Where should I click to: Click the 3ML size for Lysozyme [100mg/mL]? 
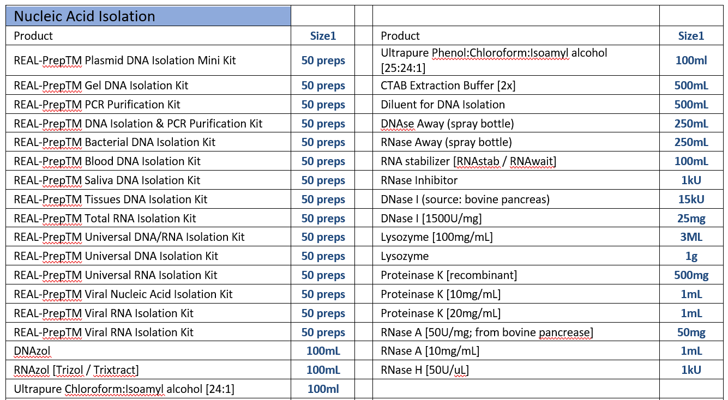click(691, 237)
